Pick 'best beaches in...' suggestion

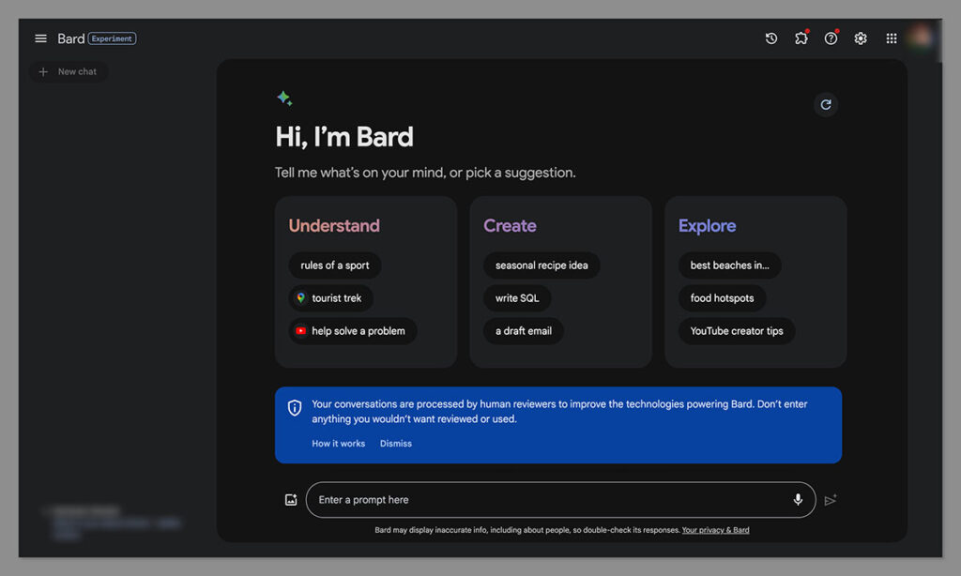pyautogui.click(x=729, y=265)
